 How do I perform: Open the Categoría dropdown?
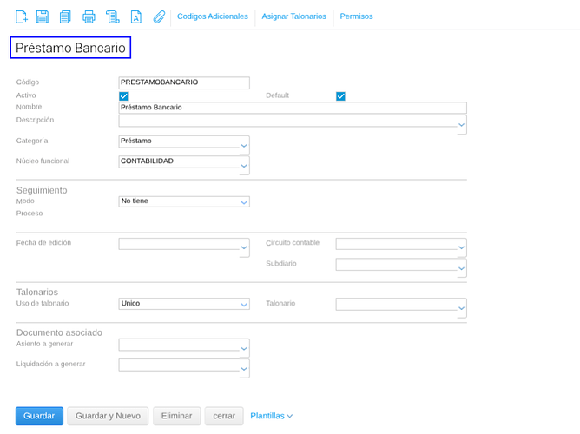244,142
